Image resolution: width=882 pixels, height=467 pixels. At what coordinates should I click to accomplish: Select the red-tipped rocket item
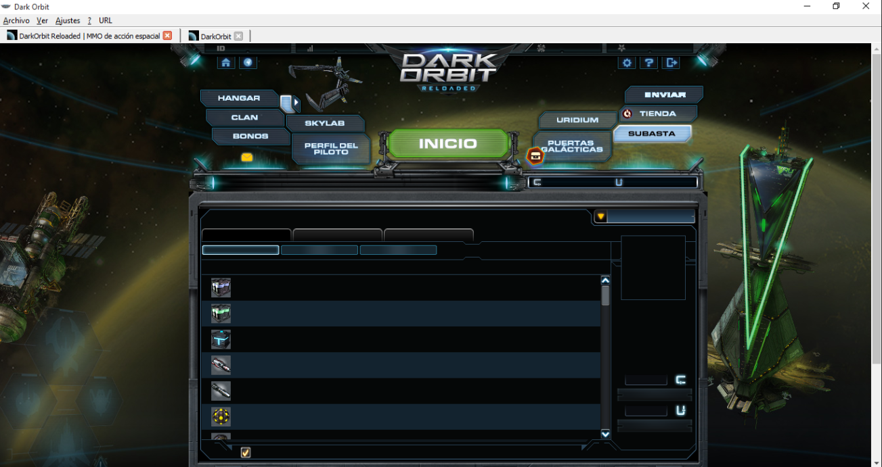[221, 365]
